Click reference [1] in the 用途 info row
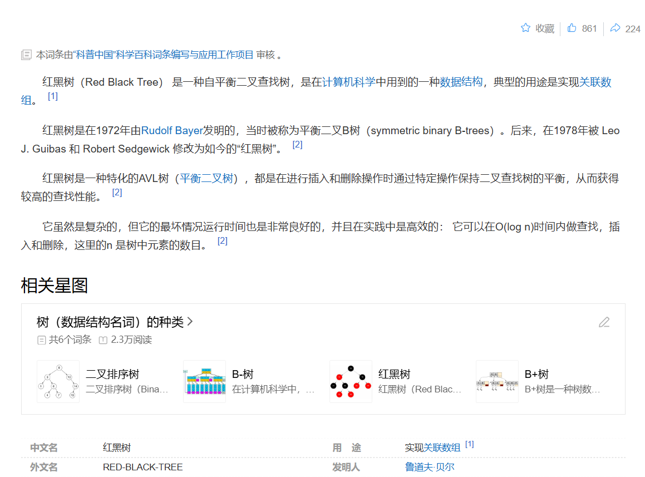Screen dimensions: 645x477 click(x=469, y=444)
